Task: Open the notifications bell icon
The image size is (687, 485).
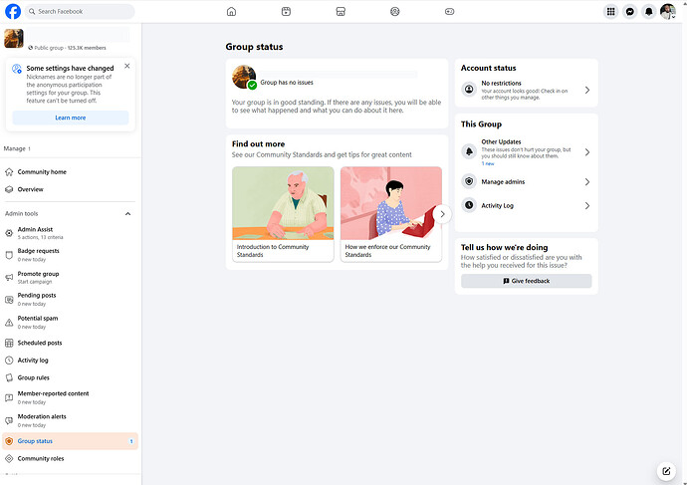Action: point(649,12)
